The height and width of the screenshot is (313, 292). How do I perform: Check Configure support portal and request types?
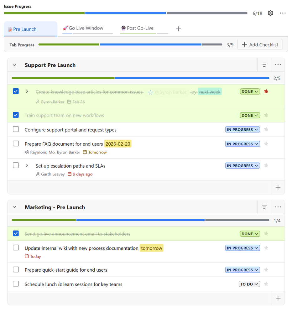pyautogui.click(x=16, y=129)
